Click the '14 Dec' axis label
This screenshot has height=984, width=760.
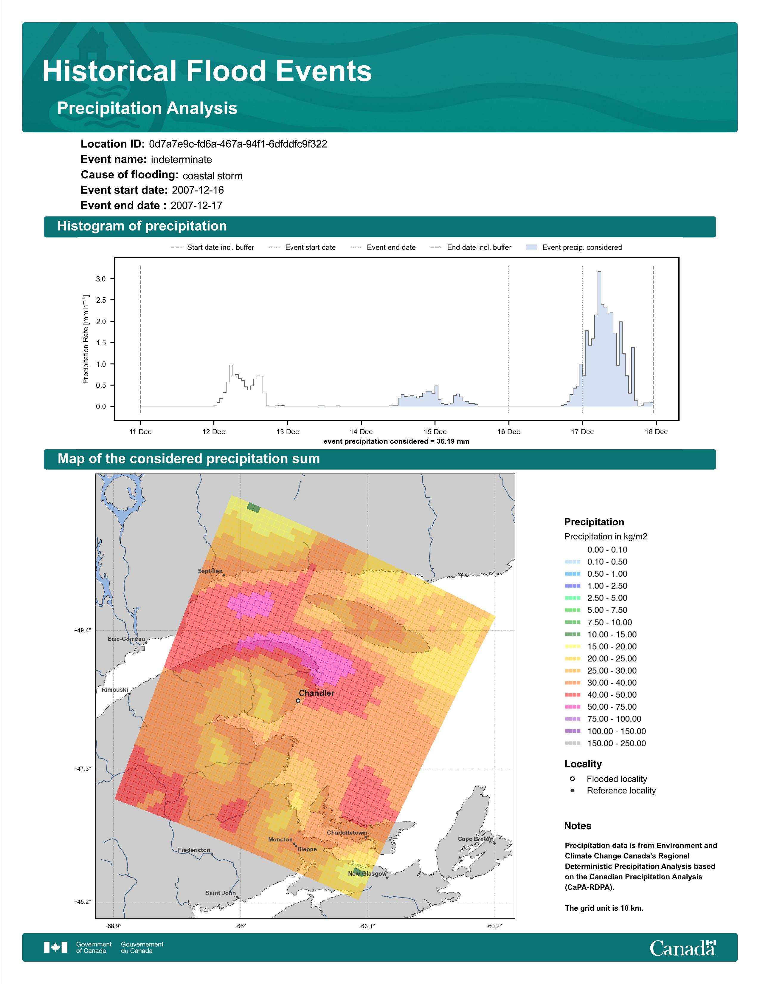coord(361,432)
